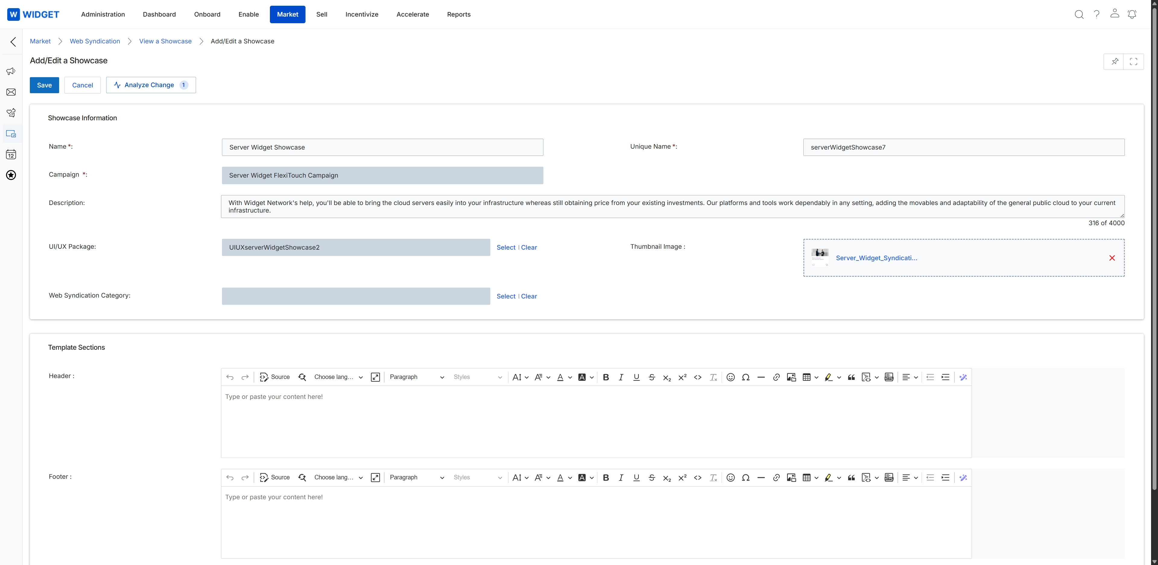
Task: Open the Accelerate menu
Action: (x=413, y=14)
